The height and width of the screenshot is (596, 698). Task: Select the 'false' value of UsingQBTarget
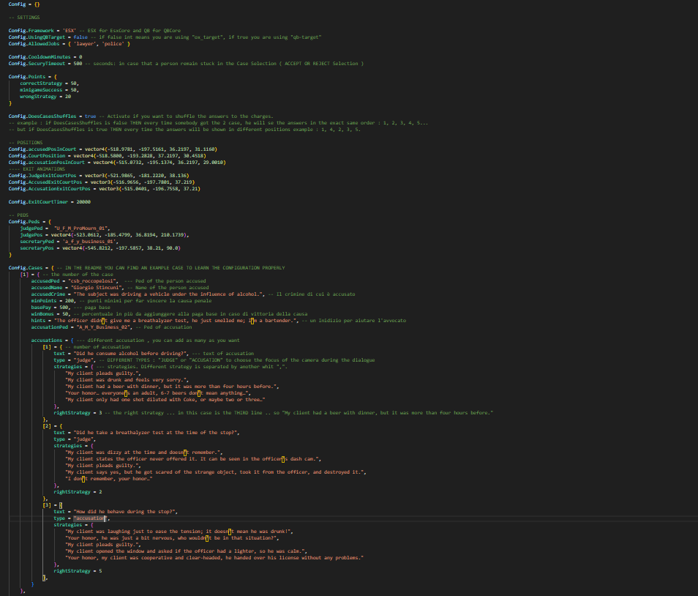pyautogui.click(x=80, y=37)
